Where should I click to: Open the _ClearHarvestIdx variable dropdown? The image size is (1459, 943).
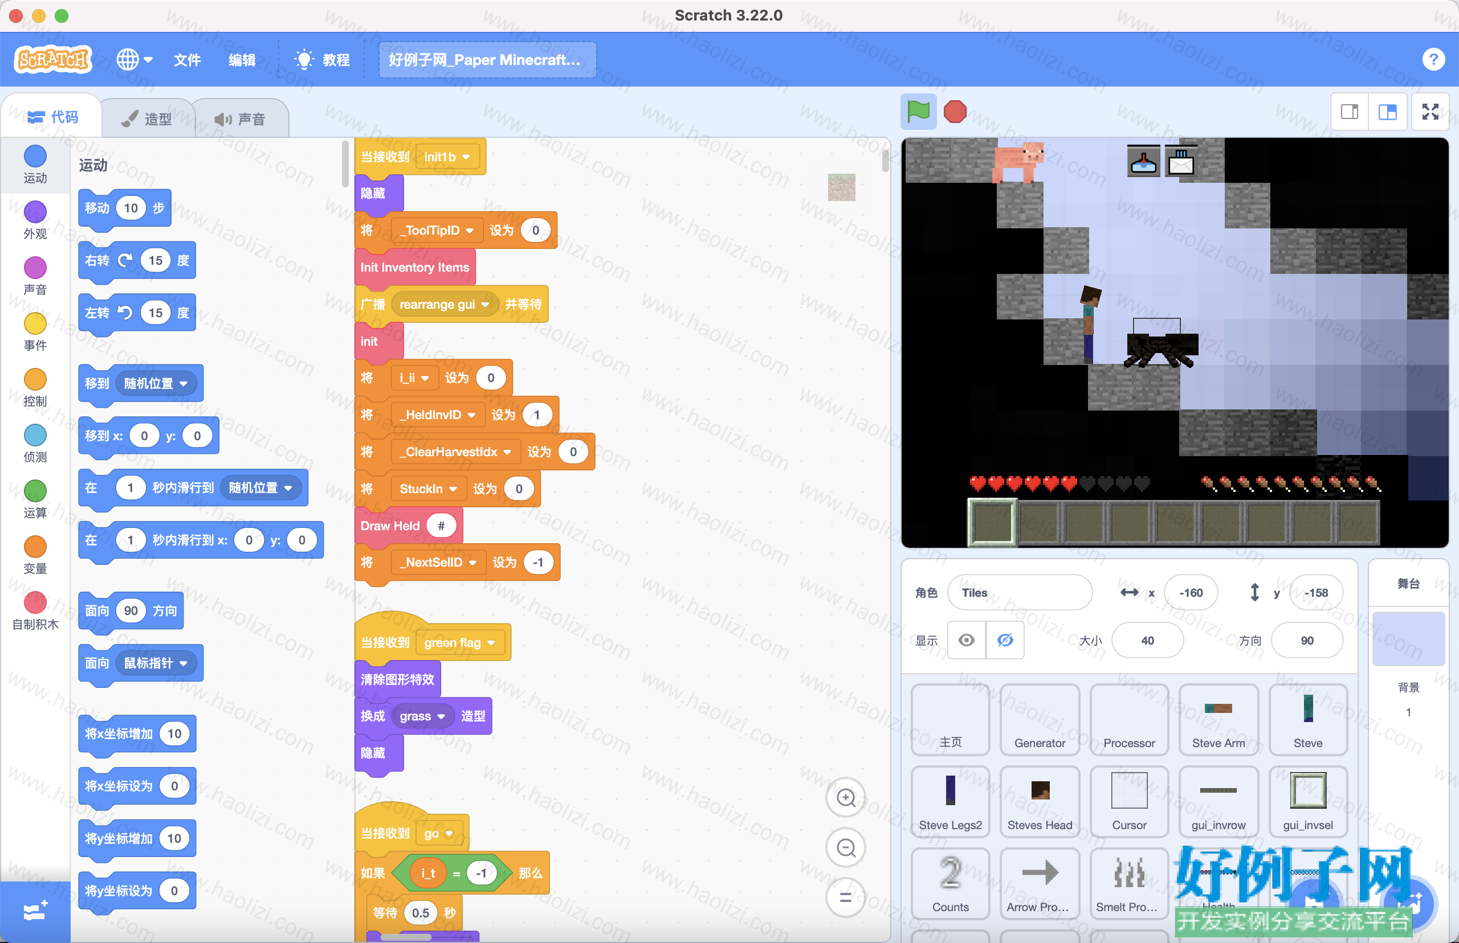455,452
